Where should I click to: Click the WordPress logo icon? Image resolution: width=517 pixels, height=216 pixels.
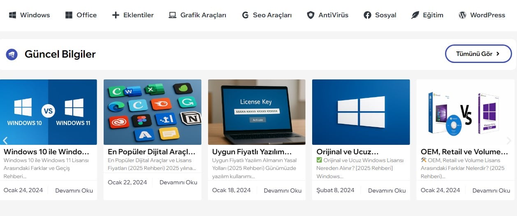point(463,15)
